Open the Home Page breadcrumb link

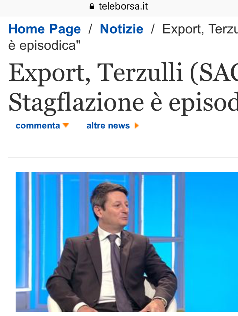(x=45, y=29)
